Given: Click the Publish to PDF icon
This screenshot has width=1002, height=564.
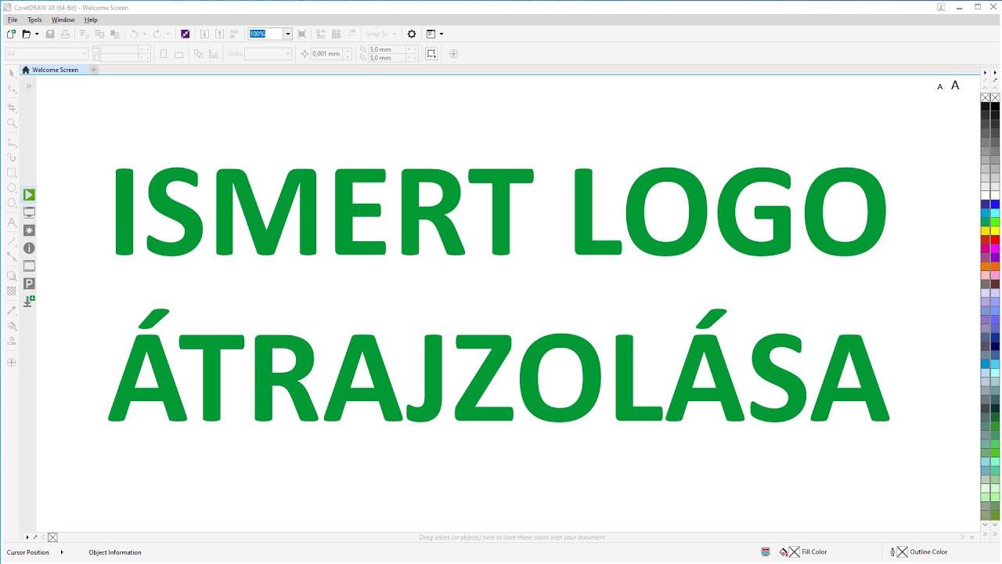Looking at the screenshot, I should [234, 34].
